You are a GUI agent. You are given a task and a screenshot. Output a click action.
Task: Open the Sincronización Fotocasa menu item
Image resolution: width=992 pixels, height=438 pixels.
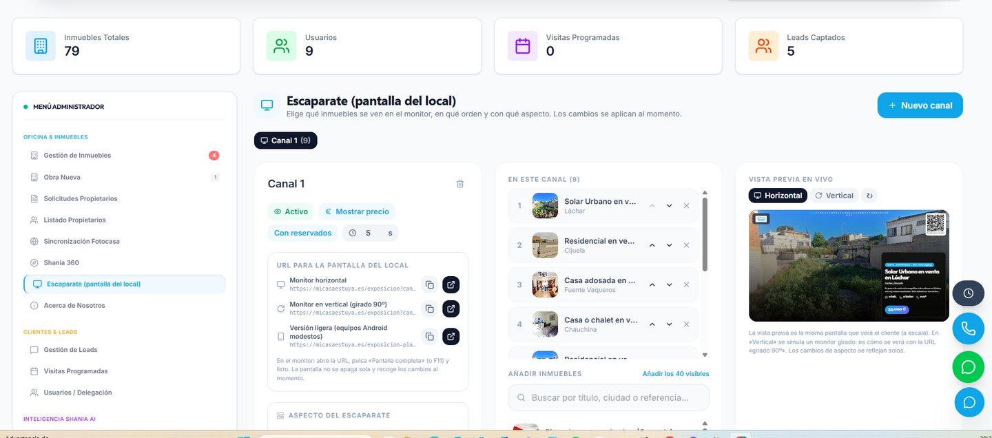(x=125, y=241)
